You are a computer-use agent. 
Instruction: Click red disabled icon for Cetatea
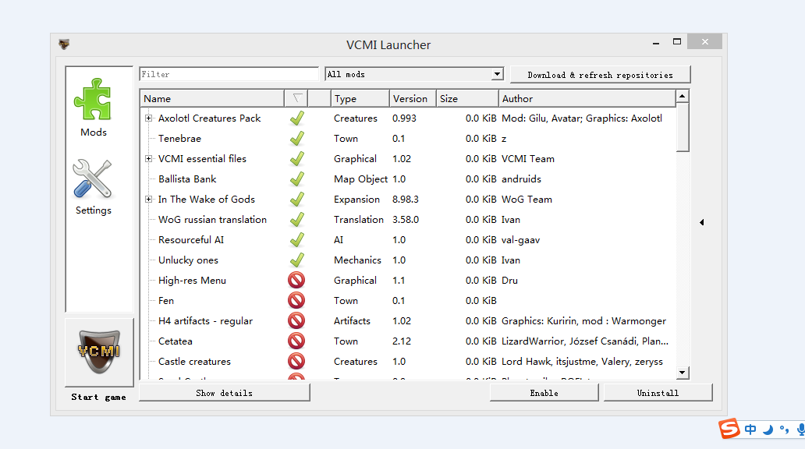296,341
